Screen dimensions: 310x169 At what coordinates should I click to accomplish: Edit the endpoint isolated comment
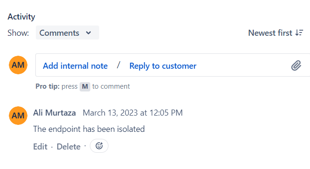coord(40,147)
